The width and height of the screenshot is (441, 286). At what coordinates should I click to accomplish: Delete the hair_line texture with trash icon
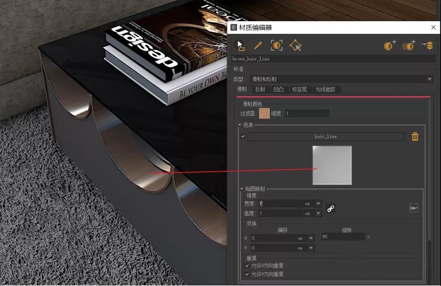(415, 136)
